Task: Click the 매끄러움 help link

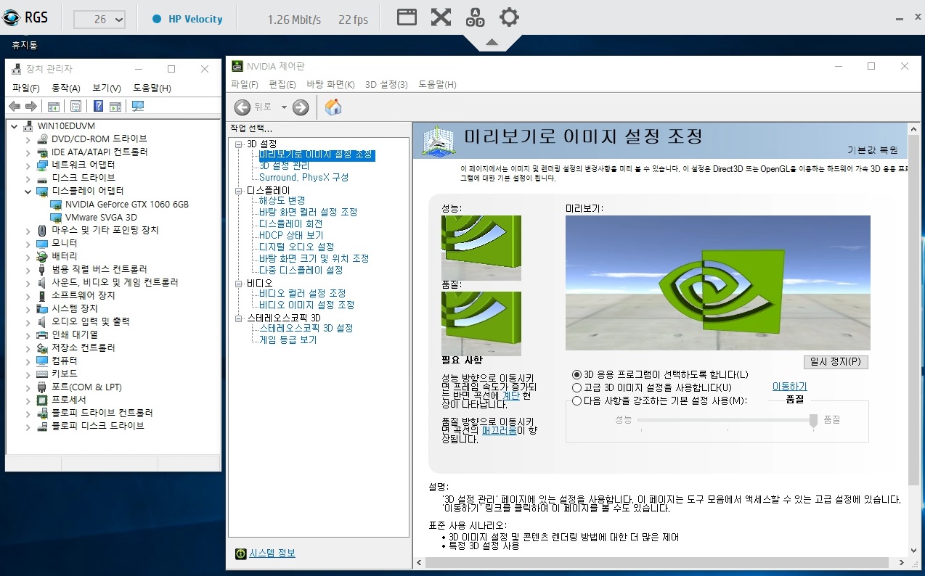Action: coord(500,430)
